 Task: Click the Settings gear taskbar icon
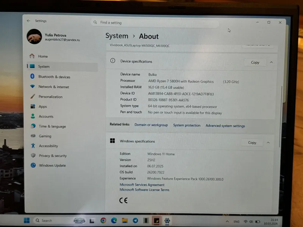[x=167, y=221]
